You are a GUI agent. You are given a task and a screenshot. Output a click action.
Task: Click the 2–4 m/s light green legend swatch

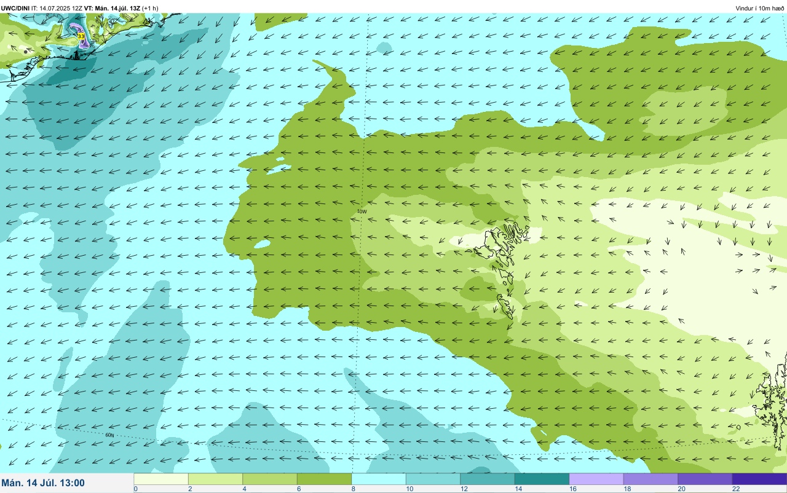(x=215, y=479)
